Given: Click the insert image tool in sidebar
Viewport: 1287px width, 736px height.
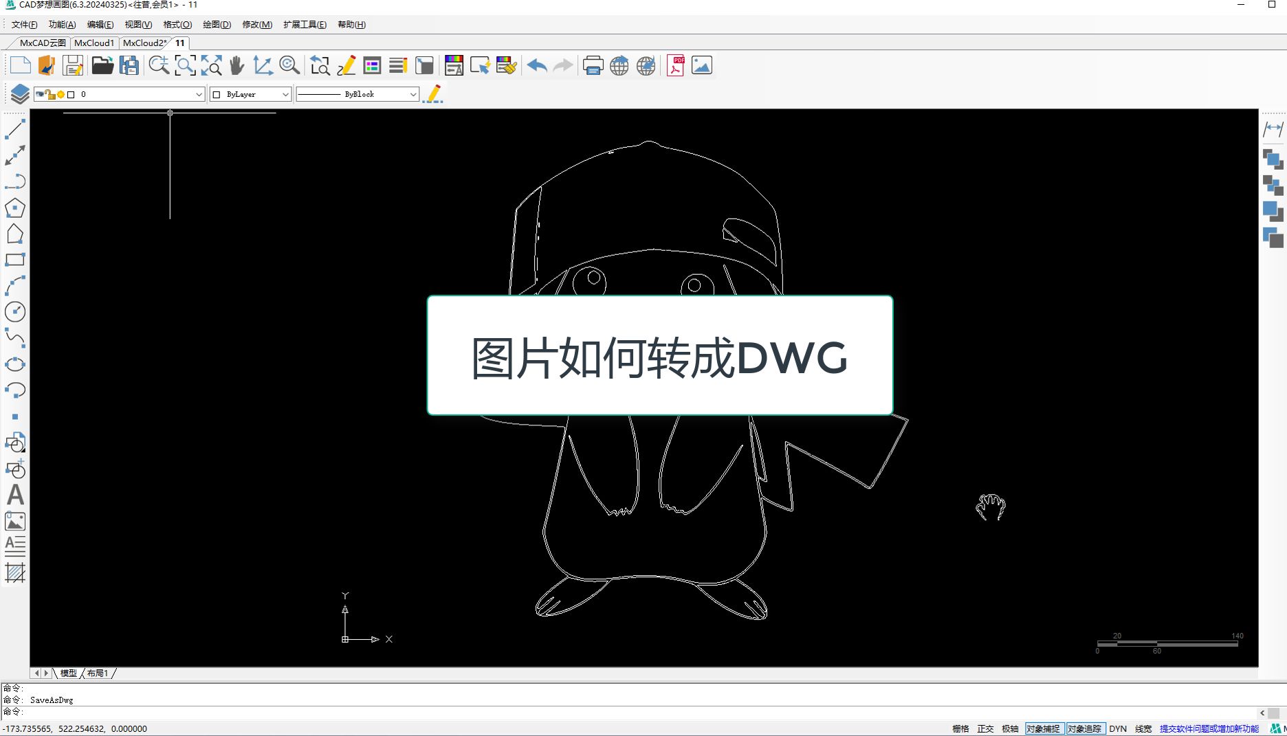Looking at the screenshot, I should pos(15,521).
